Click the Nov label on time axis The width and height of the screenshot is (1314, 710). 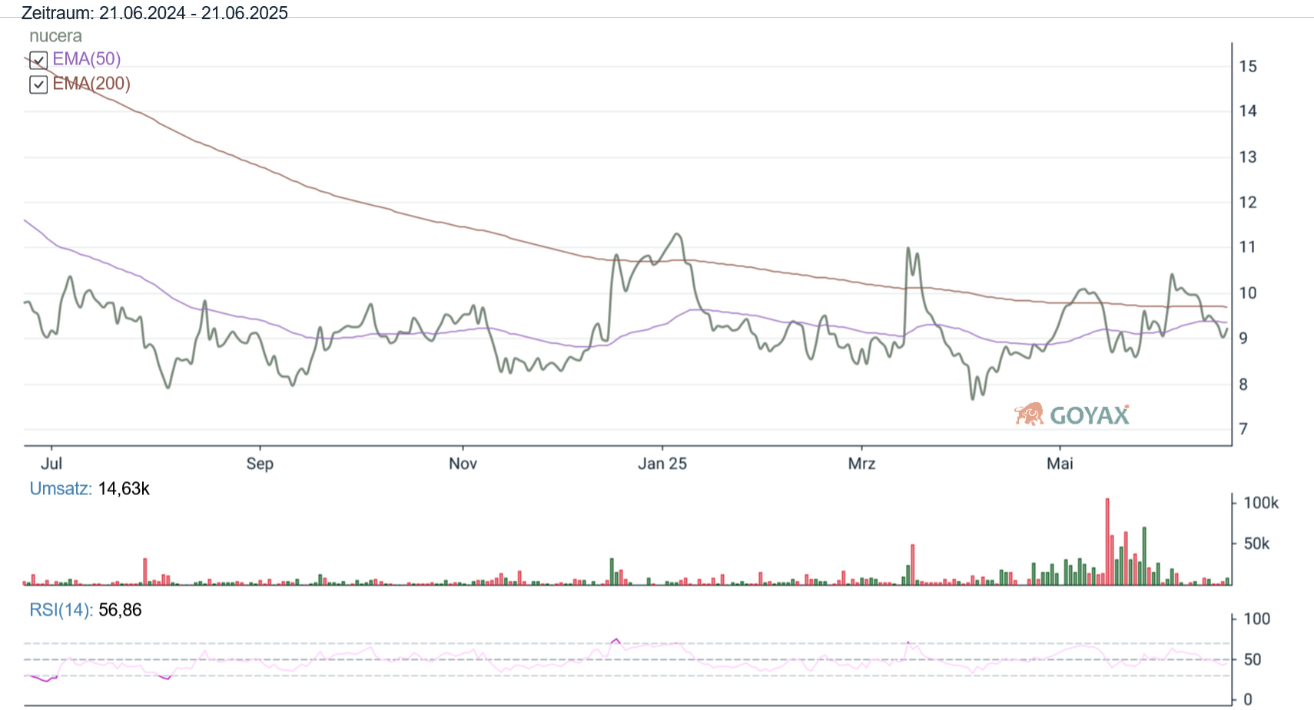(x=463, y=464)
